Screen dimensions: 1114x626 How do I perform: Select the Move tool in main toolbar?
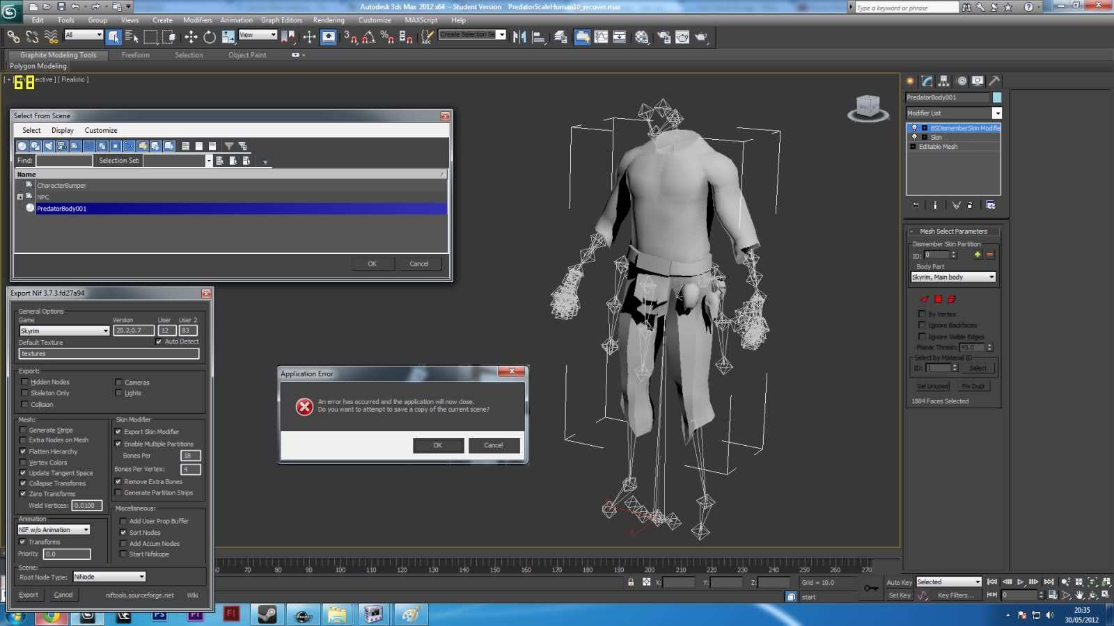click(191, 37)
